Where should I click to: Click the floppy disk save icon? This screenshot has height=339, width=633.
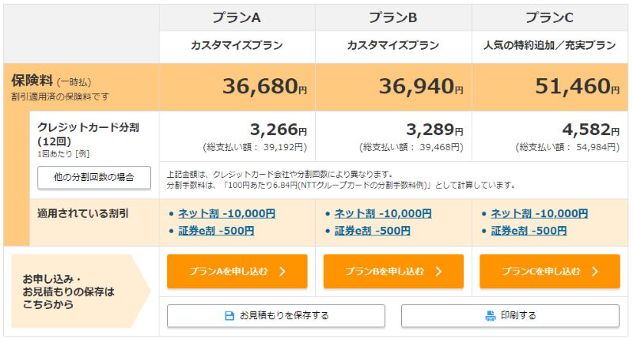pos(229,316)
